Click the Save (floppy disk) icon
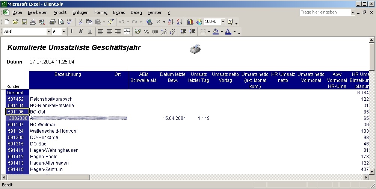Viewport: 376px width, 189px height. [x=24, y=22]
